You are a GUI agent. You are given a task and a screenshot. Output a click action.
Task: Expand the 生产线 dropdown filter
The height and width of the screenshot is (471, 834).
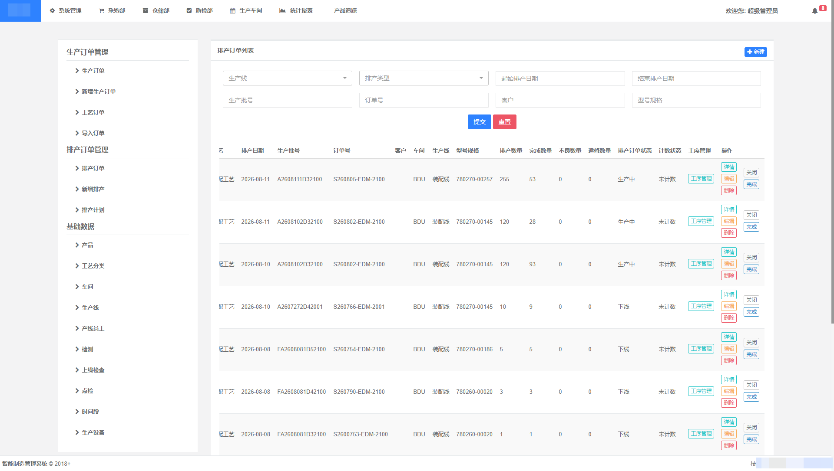point(288,78)
